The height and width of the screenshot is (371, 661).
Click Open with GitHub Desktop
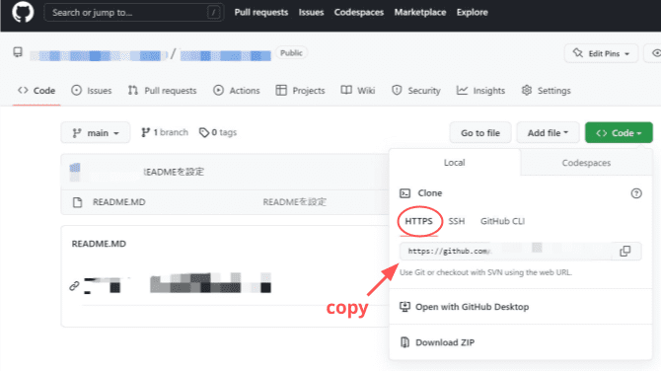coord(472,307)
